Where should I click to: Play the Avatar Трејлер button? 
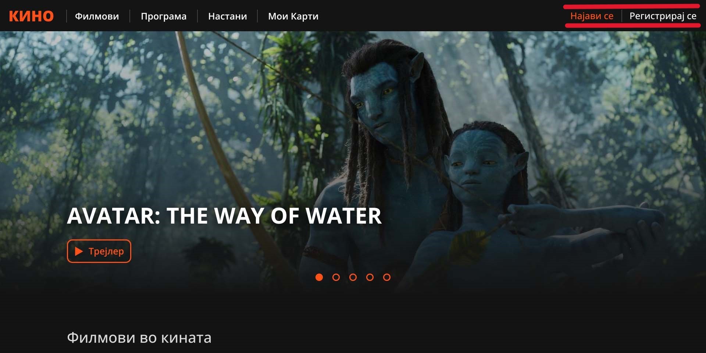click(99, 251)
